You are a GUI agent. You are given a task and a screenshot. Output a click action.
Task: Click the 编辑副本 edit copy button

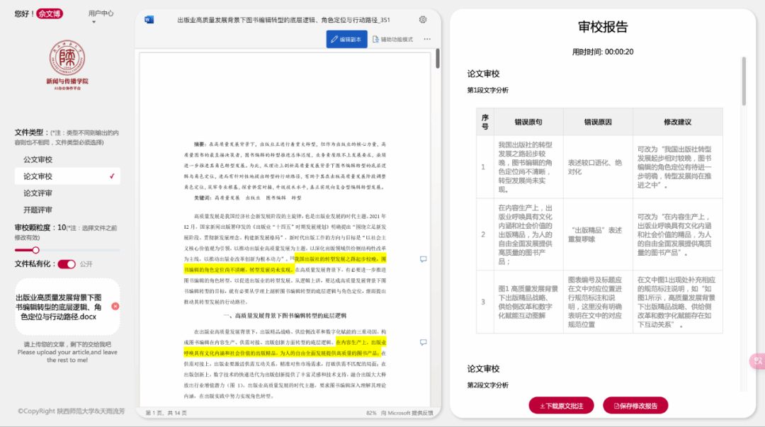point(346,40)
